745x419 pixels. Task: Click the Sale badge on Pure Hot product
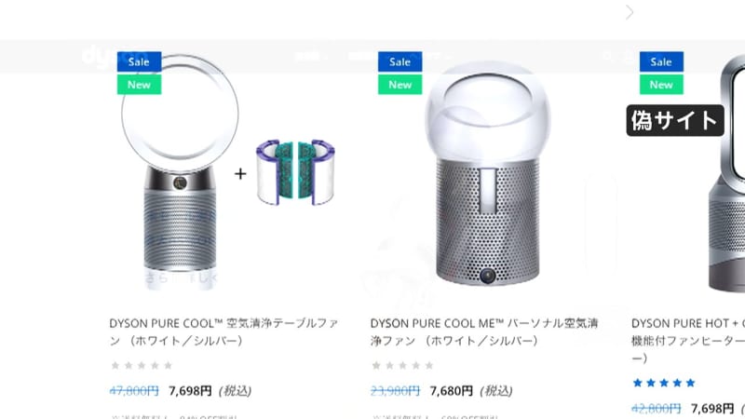pos(661,61)
